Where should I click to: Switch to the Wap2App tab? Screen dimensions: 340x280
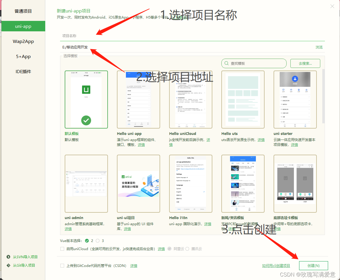[23, 41]
